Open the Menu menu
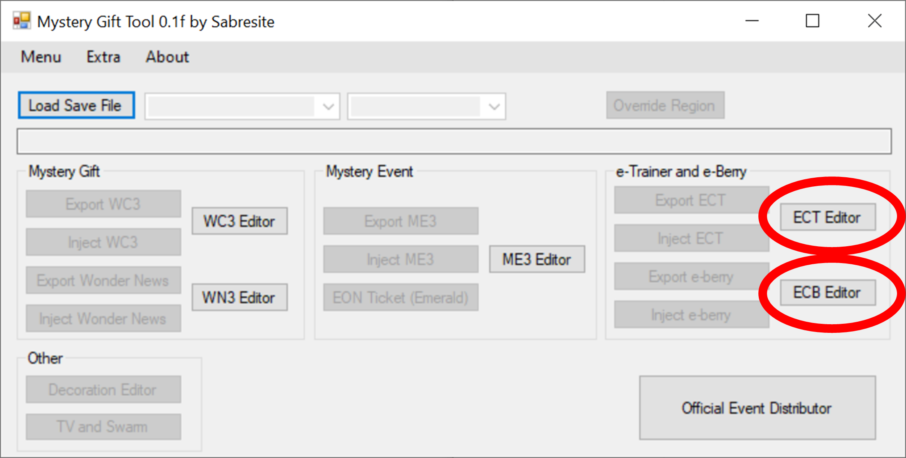This screenshot has height=458, width=906. pyautogui.click(x=41, y=57)
